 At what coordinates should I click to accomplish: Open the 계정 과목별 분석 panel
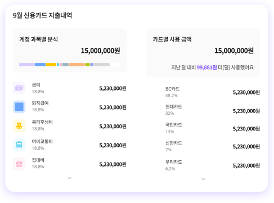coord(70,51)
